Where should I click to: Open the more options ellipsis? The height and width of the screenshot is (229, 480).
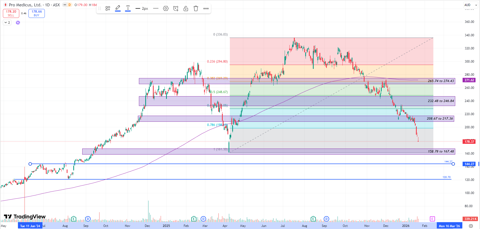206,8
